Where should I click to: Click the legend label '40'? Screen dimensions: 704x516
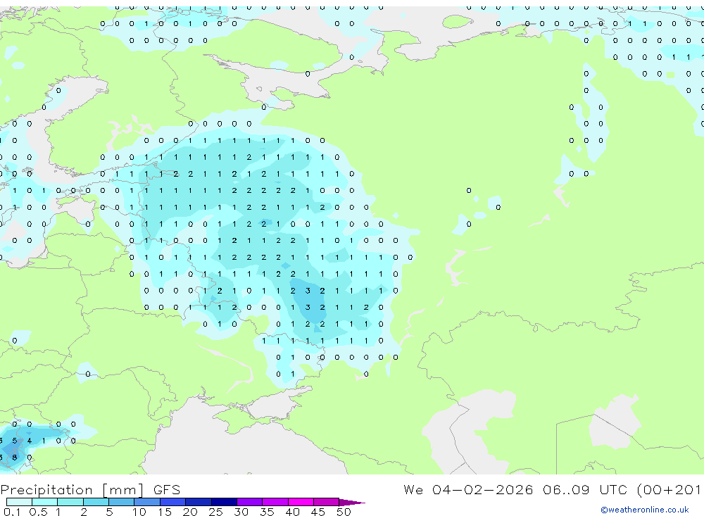292,512
